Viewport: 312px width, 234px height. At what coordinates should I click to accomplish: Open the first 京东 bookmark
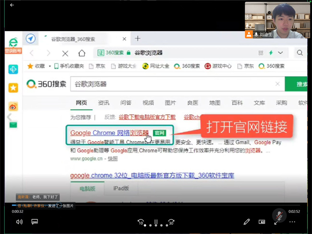point(97,66)
